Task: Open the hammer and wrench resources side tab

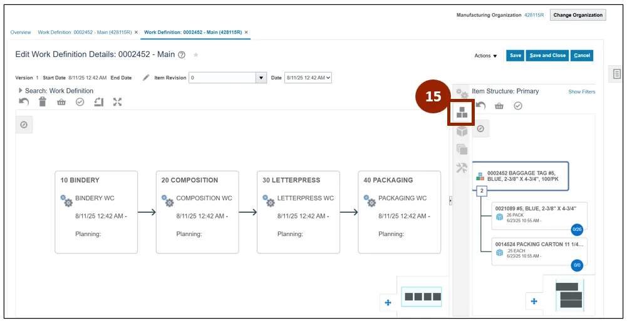Action: (462, 168)
